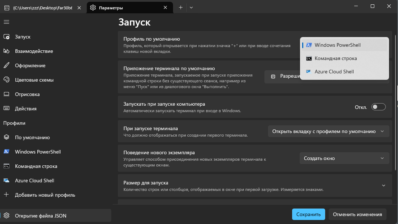Select the Windows PowerShell profile icon in sidebar
Image resolution: width=398 pixels, height=224 pixels.
[x=6, y=152]
